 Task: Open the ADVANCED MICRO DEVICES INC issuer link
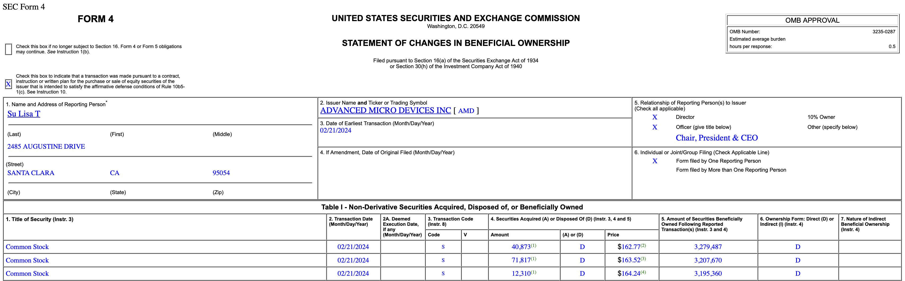coord(385,110)
